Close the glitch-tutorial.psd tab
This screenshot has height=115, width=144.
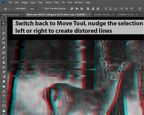pos(22,15)
